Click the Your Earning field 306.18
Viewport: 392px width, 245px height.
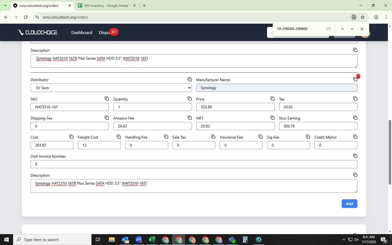[318, 126]
